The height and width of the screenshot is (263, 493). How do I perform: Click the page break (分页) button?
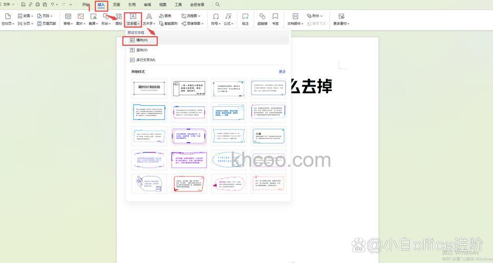point(25,24)
